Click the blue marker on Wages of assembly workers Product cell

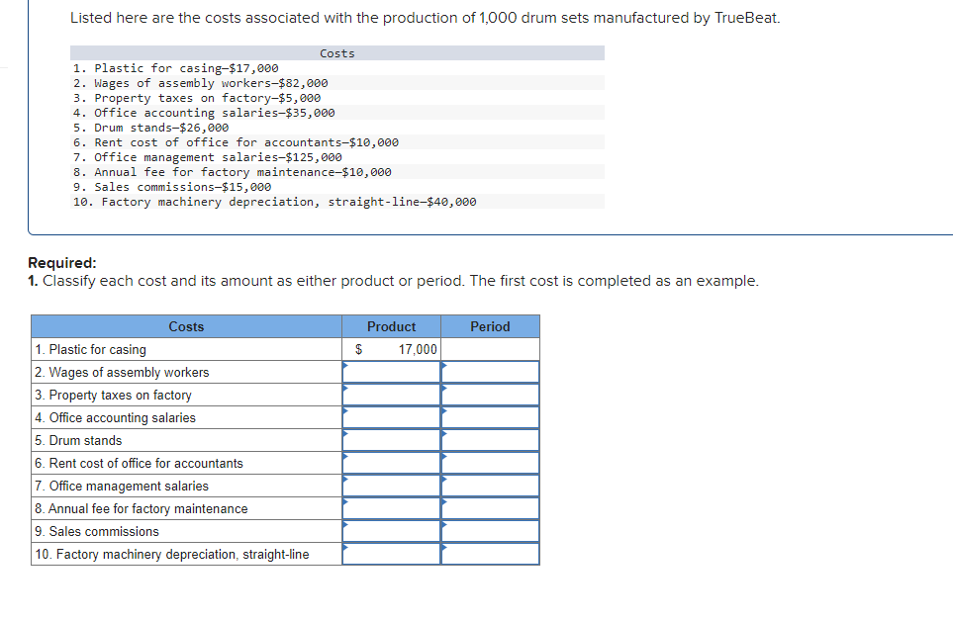click(345, 367)
